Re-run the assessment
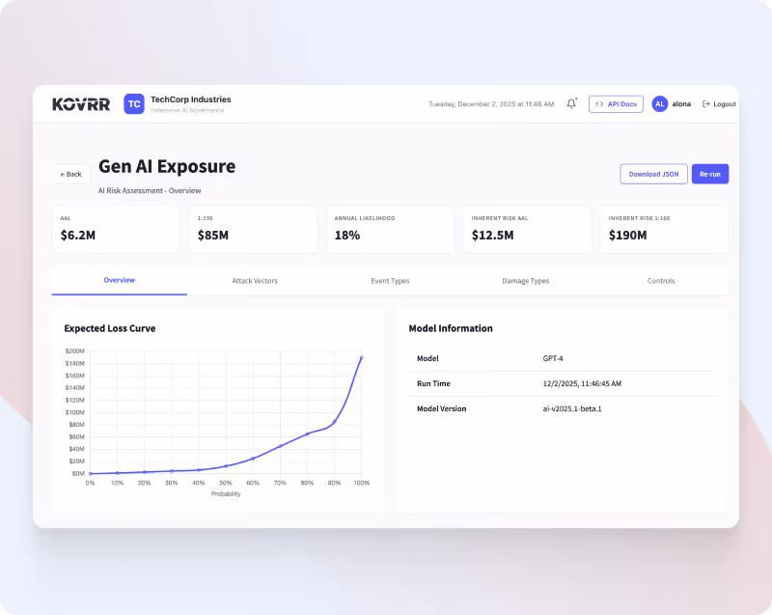Image resolution: width=772 pixels, height=615 pixels. [x=710, y=175]
